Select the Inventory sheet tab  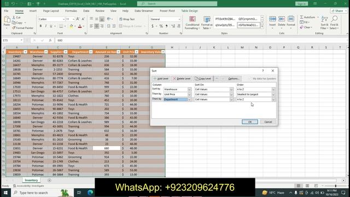(x=31, y=180)
